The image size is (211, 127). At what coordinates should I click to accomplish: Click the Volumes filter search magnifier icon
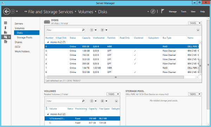(83, 101)
